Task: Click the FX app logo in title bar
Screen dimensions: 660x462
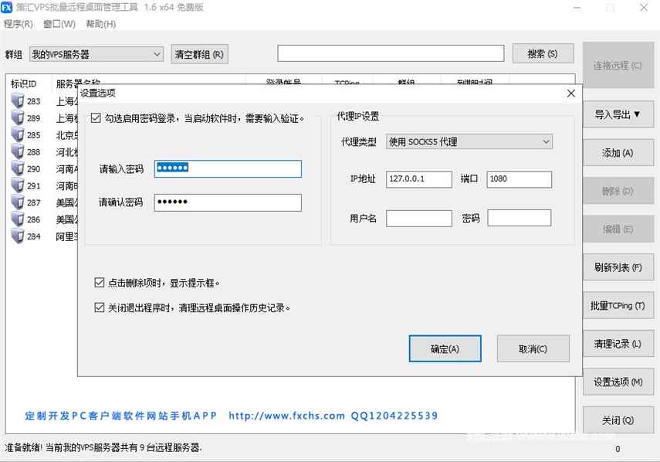Action: (x=7, y=8)
